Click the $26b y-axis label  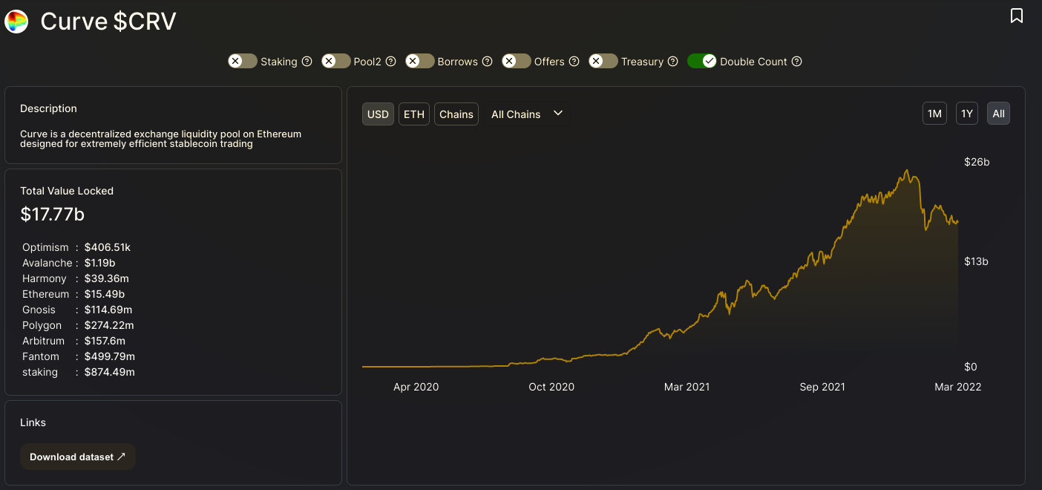(977, 162)
